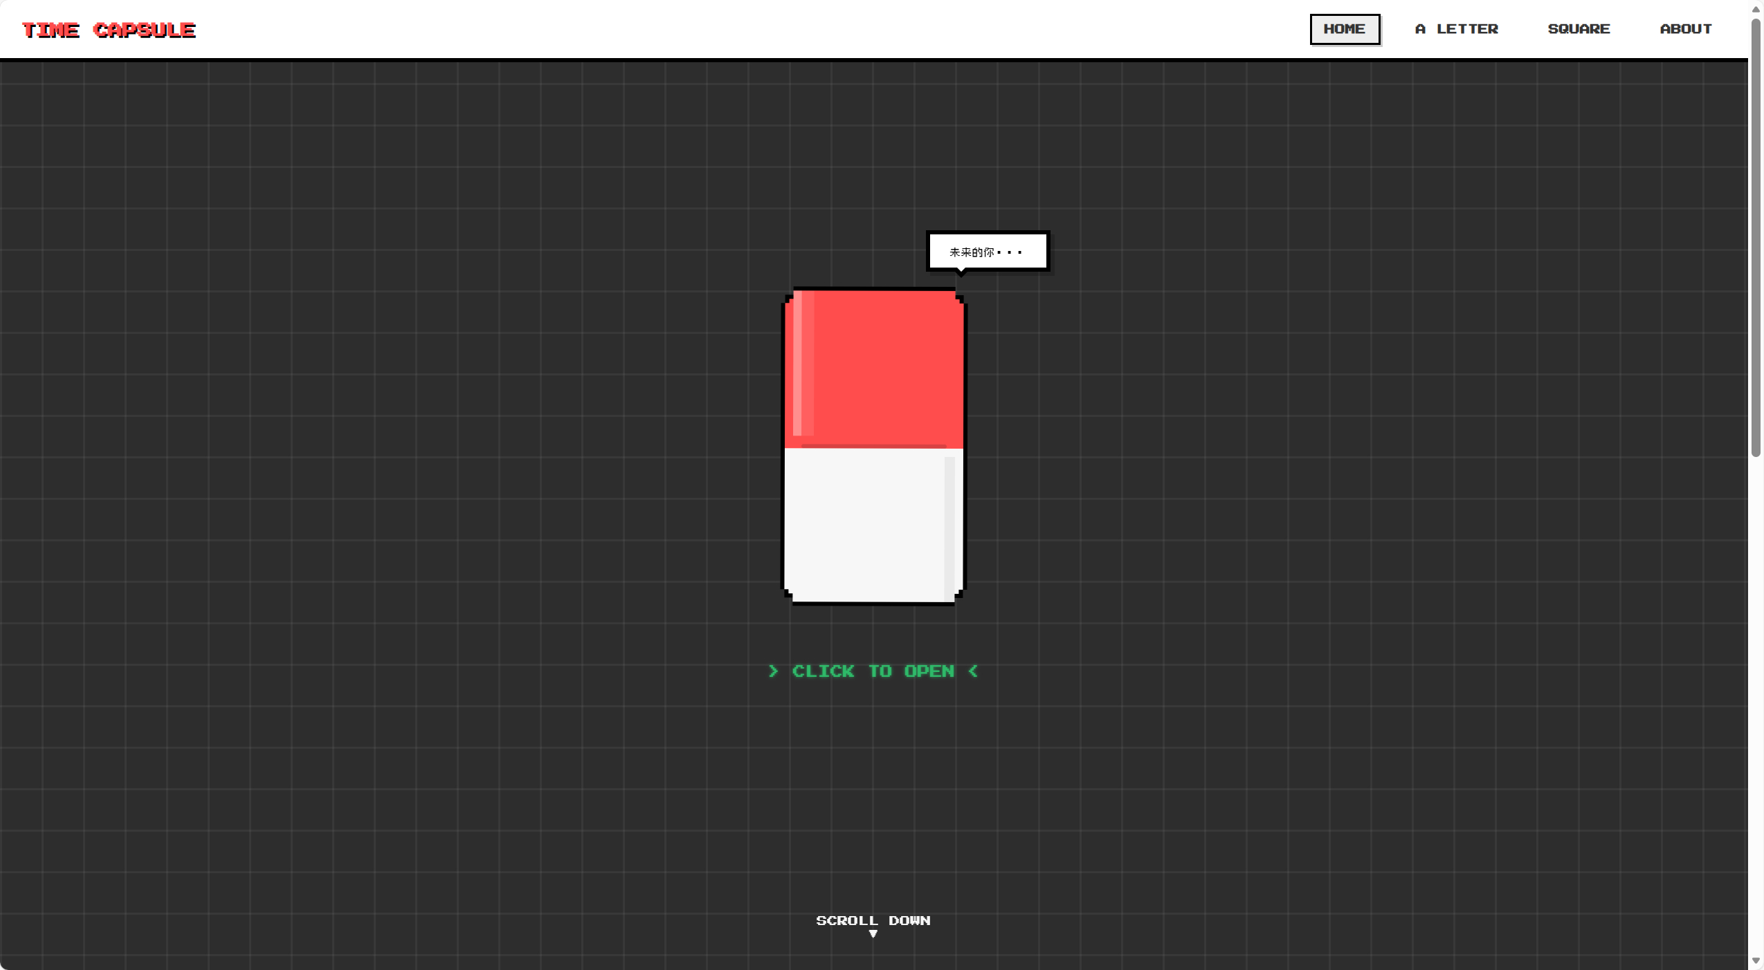This screenshot has height=970, width=1764.
Task: Click the capsule's light highlight stripe
Action: [x=798, y=363]
